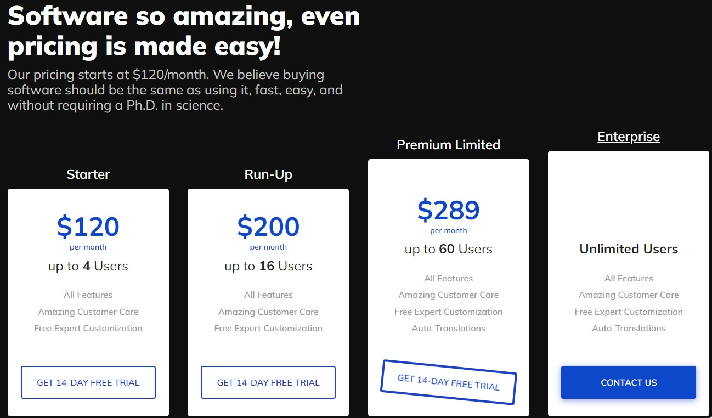Click the $120 price in Starter card
Viewport: 712px width, 418px height.
point(88,227)
